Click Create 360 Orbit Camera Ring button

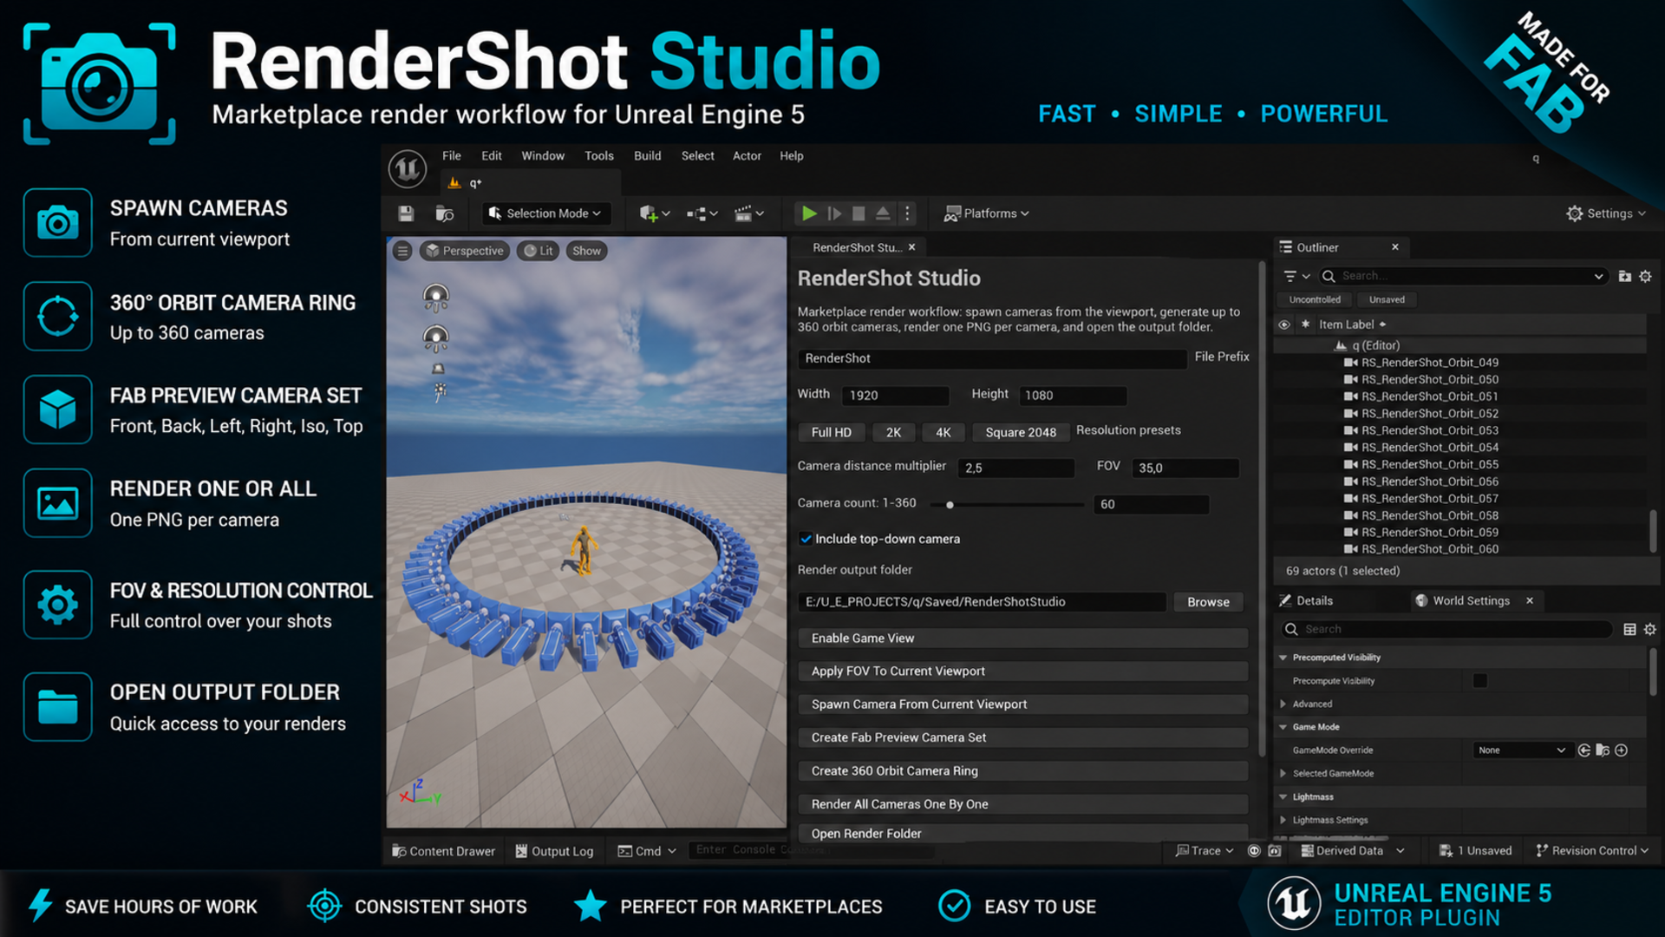click(x=1022, y=770)
